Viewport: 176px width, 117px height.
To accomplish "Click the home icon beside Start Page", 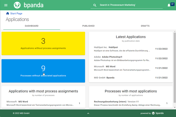I will coord(8,13).
